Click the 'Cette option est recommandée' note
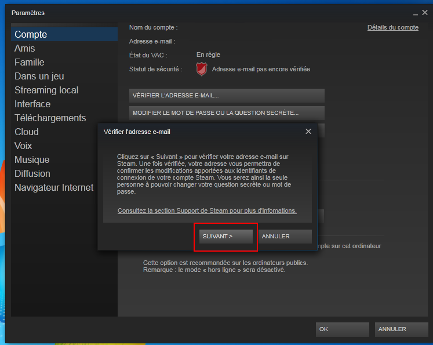The image size is (433, 345). pyautogui.click(x=225, y=266)
